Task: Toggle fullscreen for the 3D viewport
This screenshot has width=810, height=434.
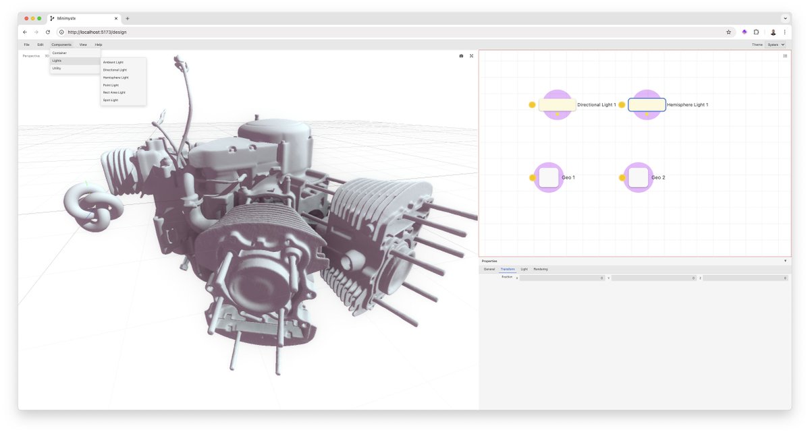Action: pos(471,56)
